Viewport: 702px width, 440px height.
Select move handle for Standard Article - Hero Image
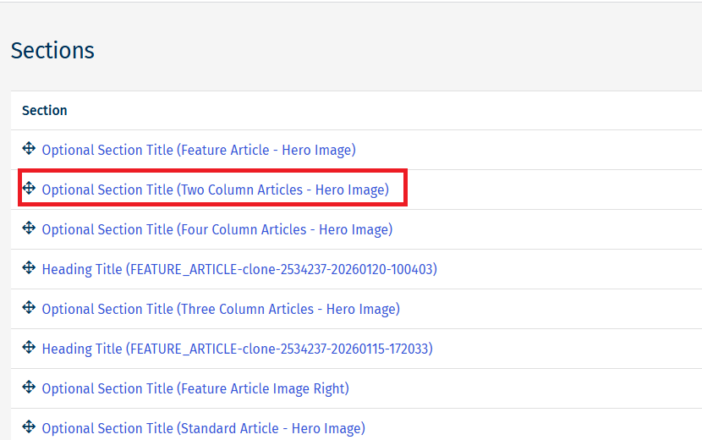29,427
